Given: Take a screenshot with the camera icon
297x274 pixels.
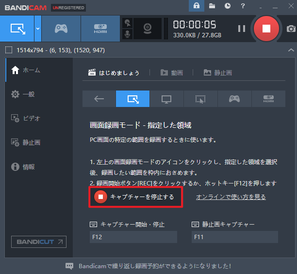Looking at the screenshot, I should [x=291, y=29].
